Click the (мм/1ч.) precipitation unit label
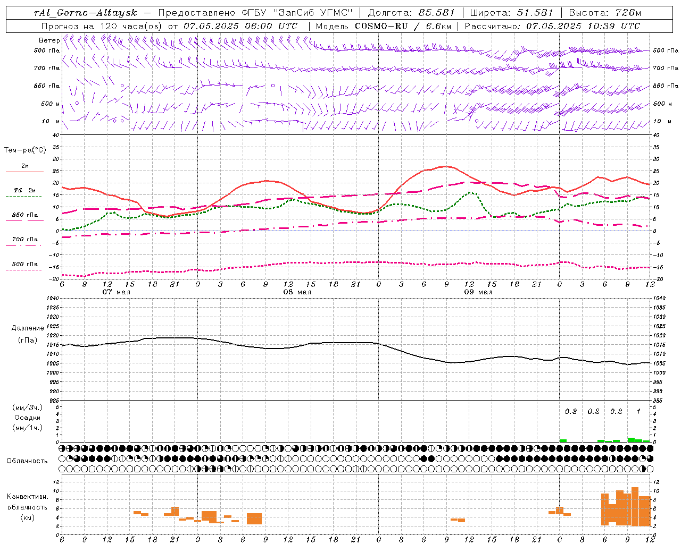 coord(28,428)
